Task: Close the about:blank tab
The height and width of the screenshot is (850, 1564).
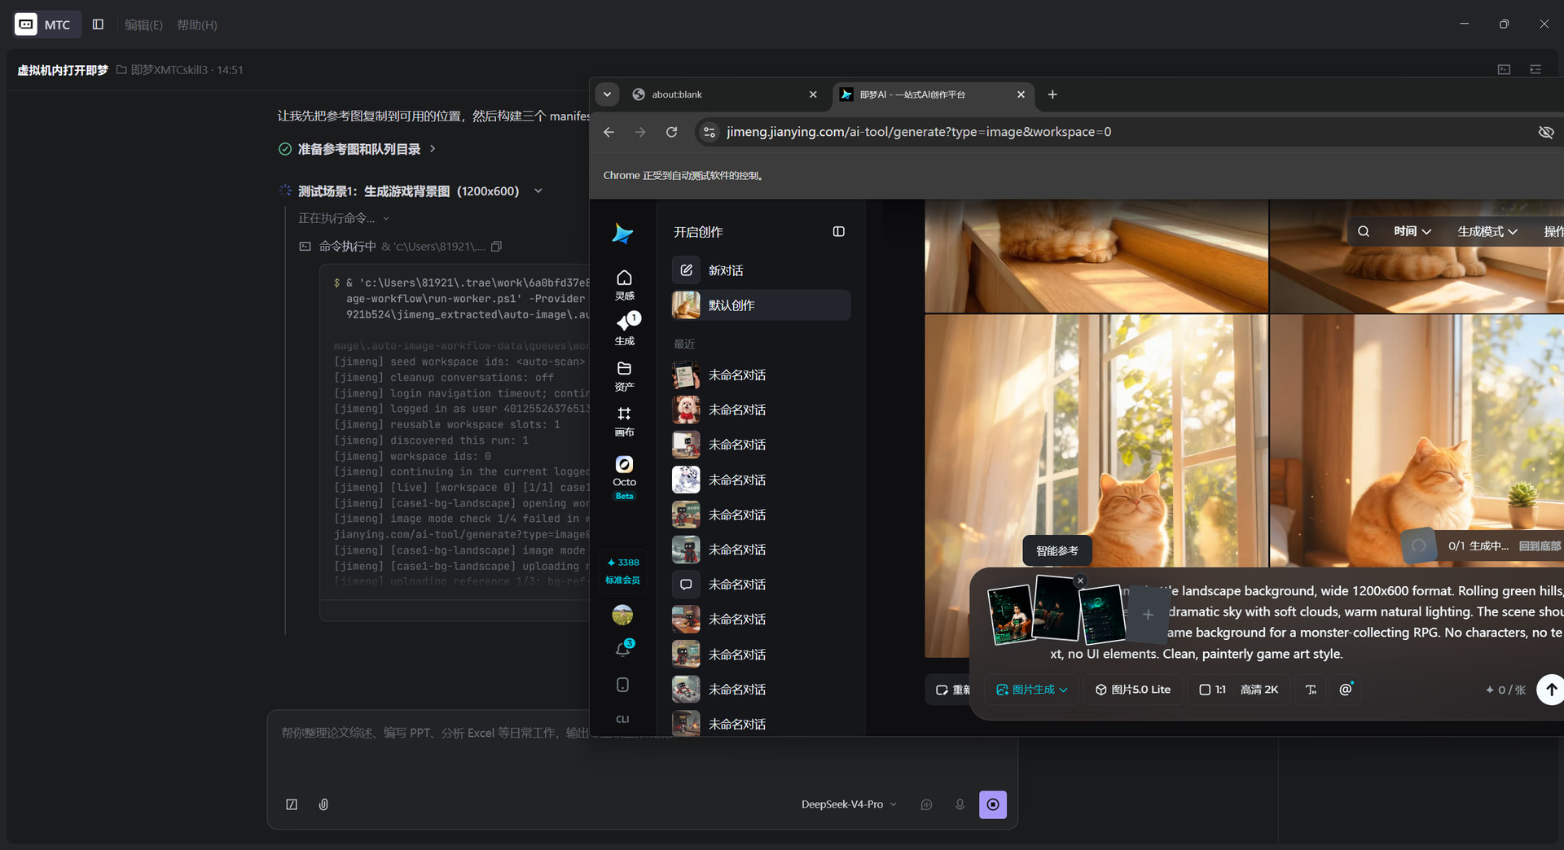Action: (x=813, y=94)
